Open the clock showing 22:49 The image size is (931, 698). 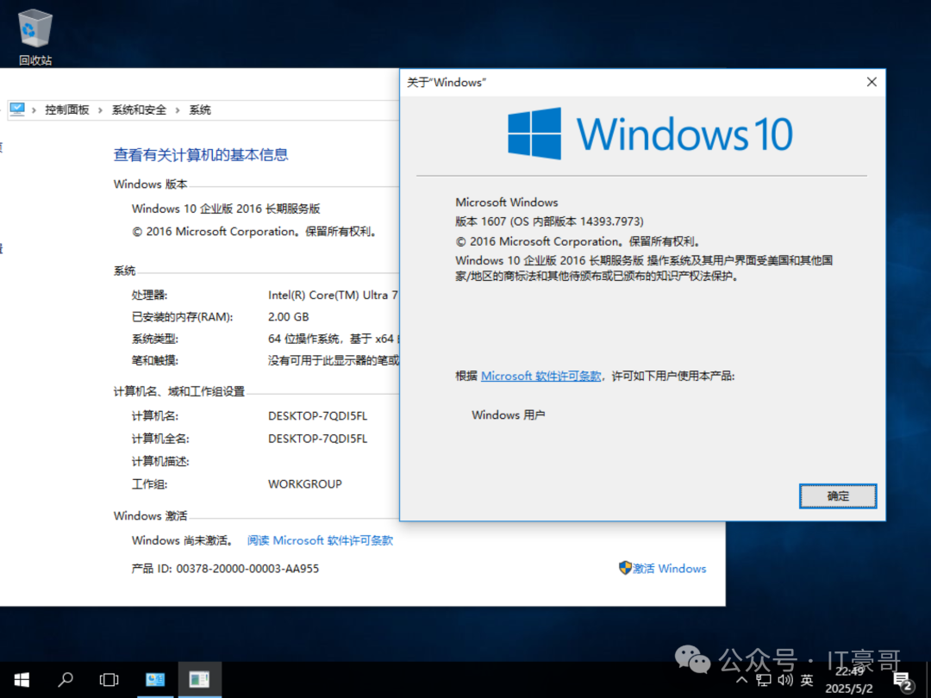pos(849,671)
